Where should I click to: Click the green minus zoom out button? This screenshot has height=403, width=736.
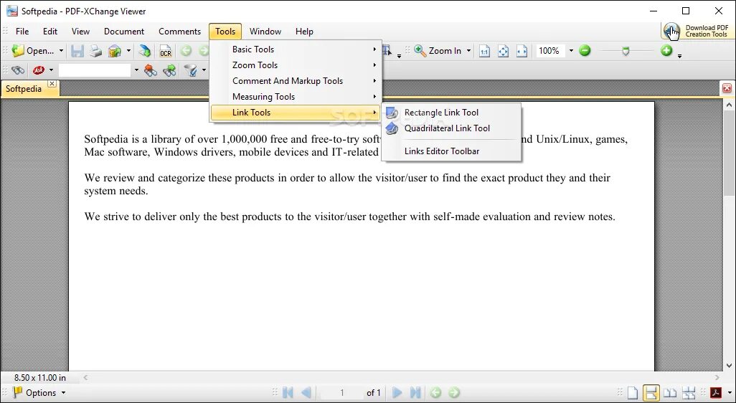pyautogui.click(x=585, y=51)
